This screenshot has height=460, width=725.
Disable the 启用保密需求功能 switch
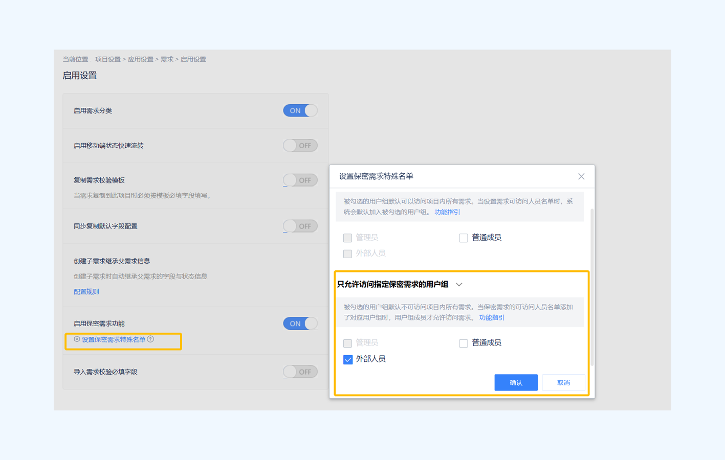300,324
